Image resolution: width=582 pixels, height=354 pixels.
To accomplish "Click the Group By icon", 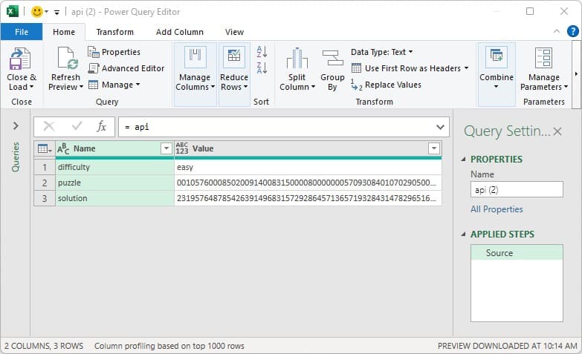I will (x=332, y=58).
